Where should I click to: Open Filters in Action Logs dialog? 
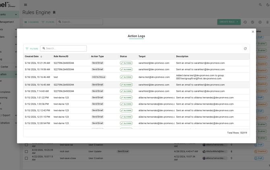coord(32,49)
